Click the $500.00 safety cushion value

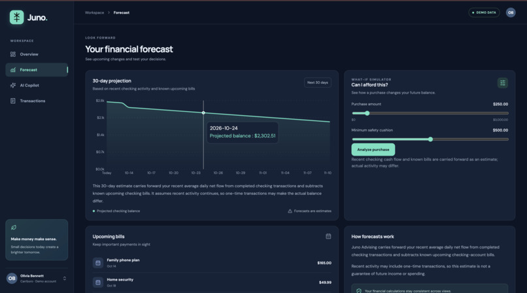click(500, 130)
